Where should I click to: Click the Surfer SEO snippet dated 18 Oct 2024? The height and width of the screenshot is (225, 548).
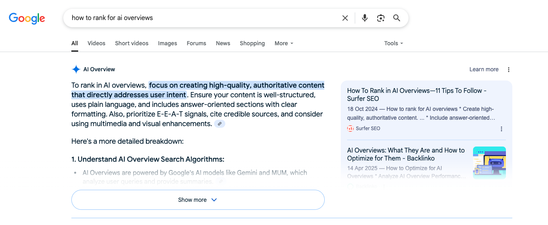(421, 113)
